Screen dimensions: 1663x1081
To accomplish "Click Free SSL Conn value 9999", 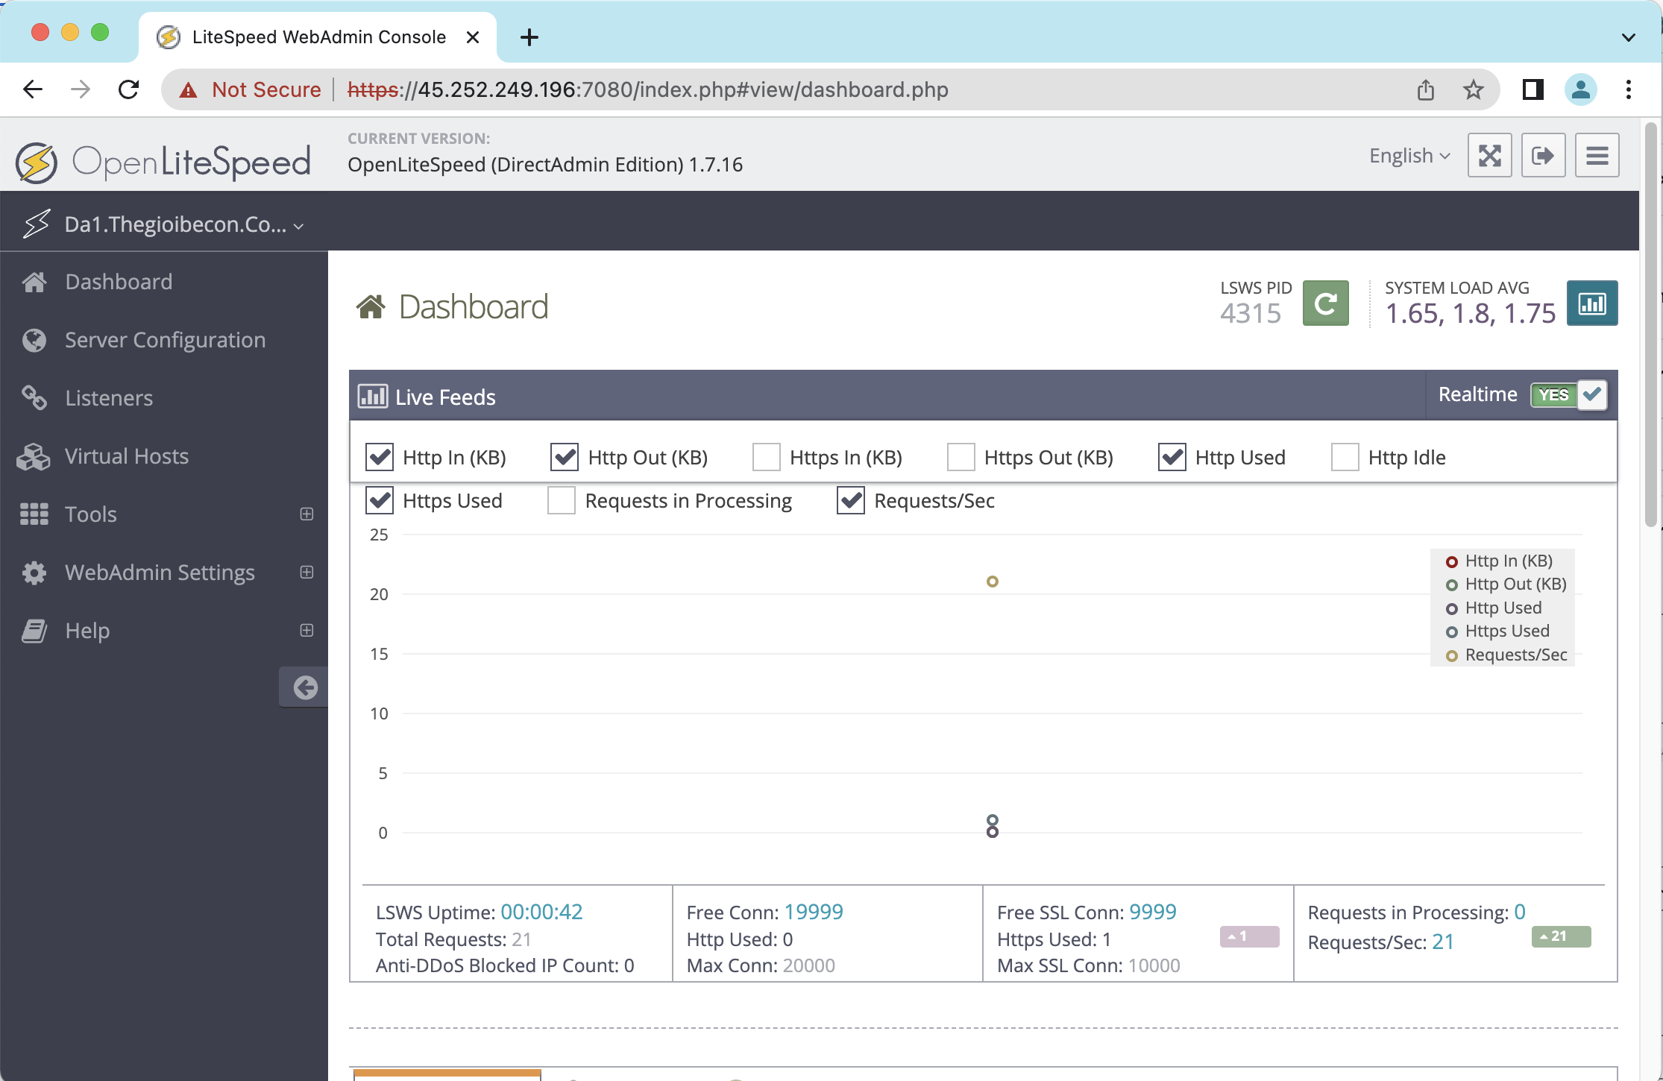I will click(1153, 912).
